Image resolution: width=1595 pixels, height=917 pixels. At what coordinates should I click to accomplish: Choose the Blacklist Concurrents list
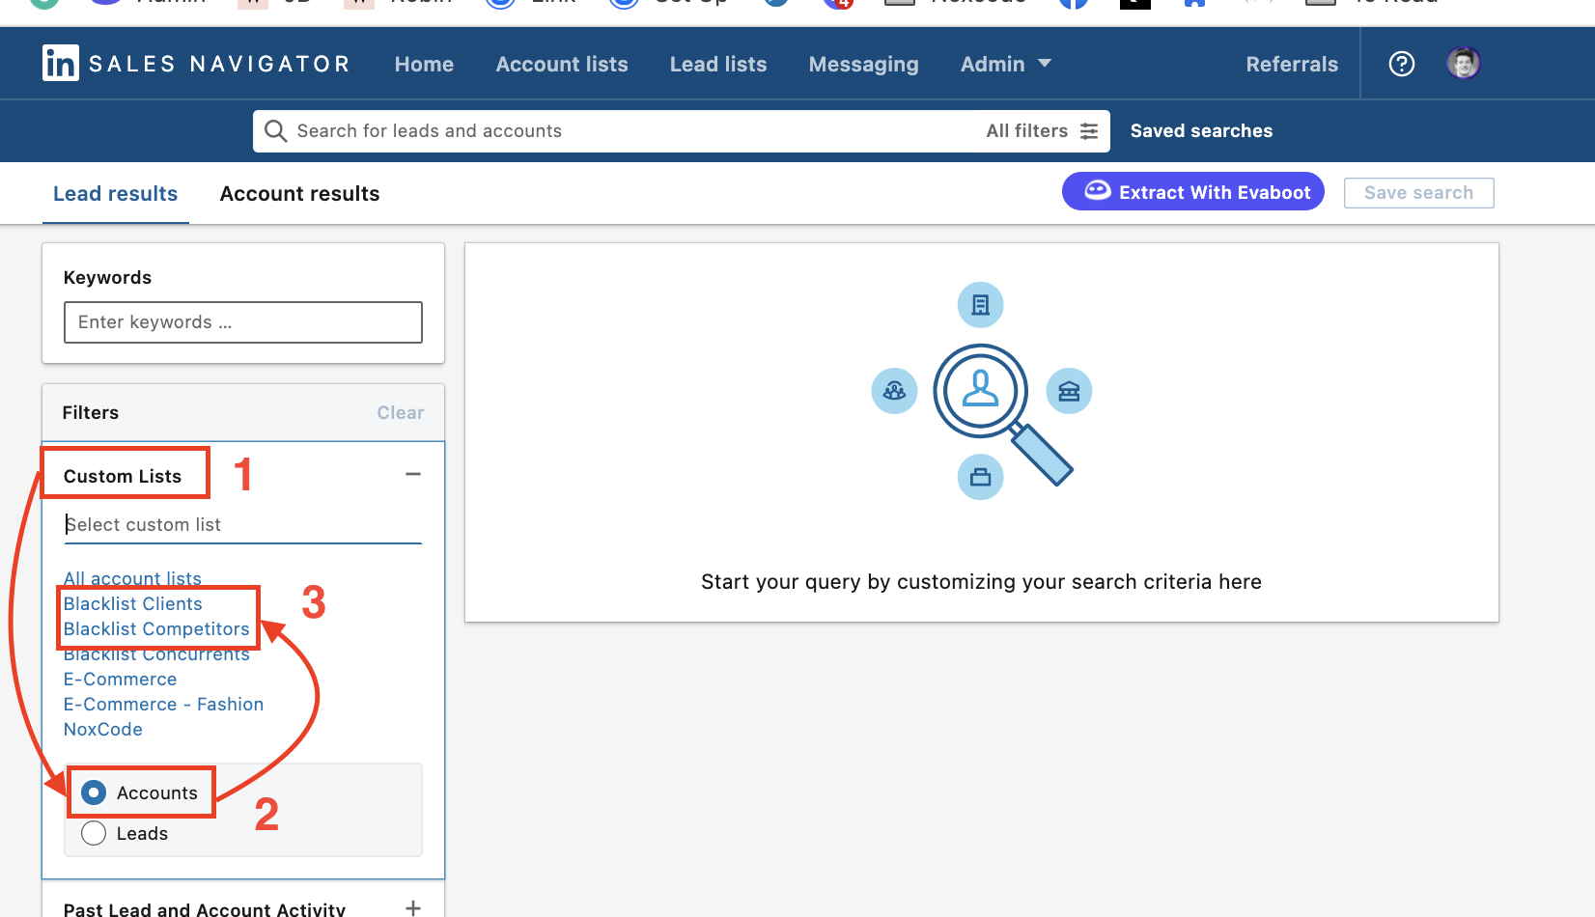pos(156,653)
